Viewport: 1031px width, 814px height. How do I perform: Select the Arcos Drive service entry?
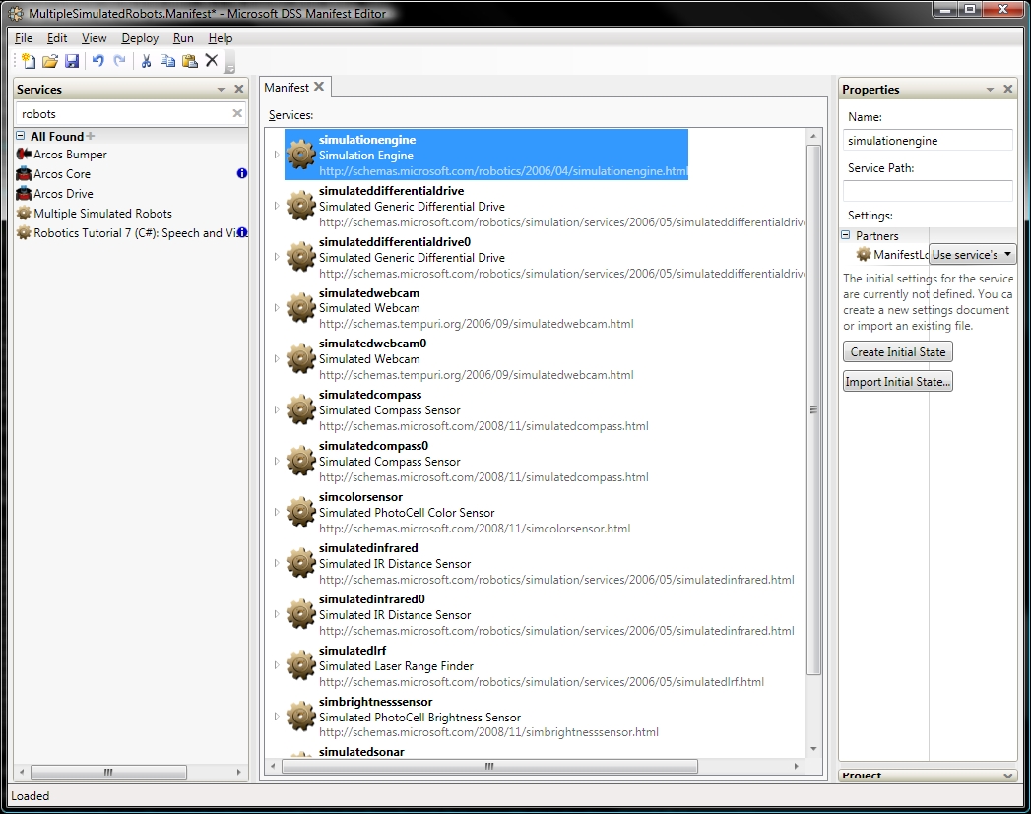[x=63, y=193]
